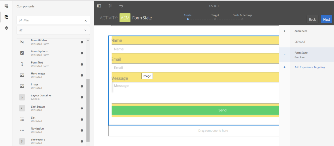Viewport: 334px width, 146px height.
Task: Show info for Form Text component
Action: (82, 64)
